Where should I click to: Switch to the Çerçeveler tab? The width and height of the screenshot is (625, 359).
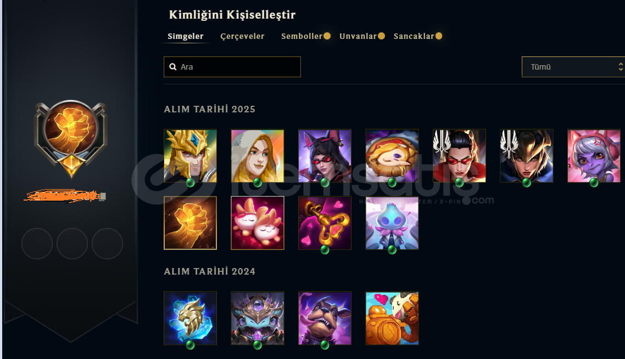click(242, 36)
